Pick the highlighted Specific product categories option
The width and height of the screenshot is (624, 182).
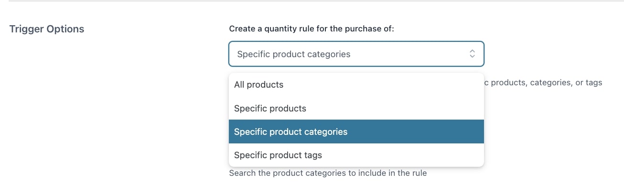click(356, 131)
